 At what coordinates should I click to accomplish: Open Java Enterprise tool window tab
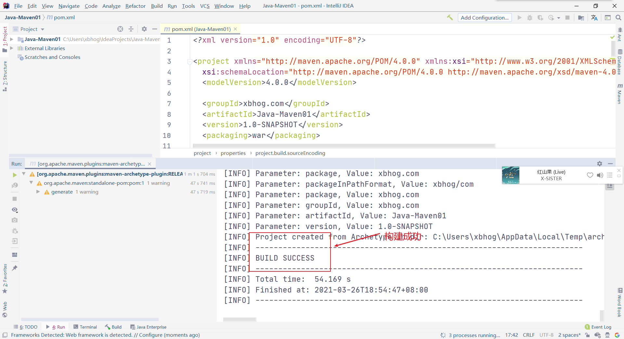pos(148,327)
